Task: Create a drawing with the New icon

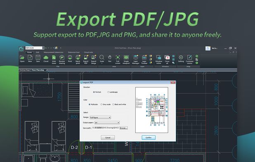Action: click(x=30, y=58)
